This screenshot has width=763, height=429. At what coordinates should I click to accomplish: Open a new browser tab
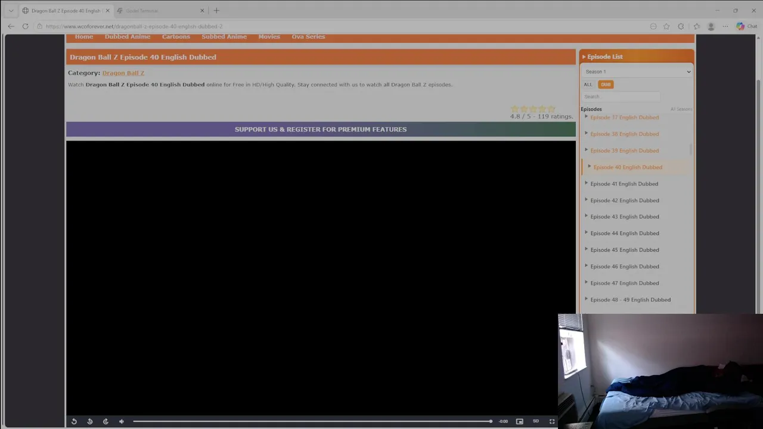pos(216,11)
